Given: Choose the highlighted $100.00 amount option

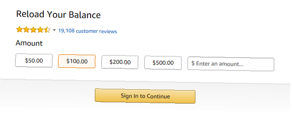Looking at the screenshot, I should [77, 61].
